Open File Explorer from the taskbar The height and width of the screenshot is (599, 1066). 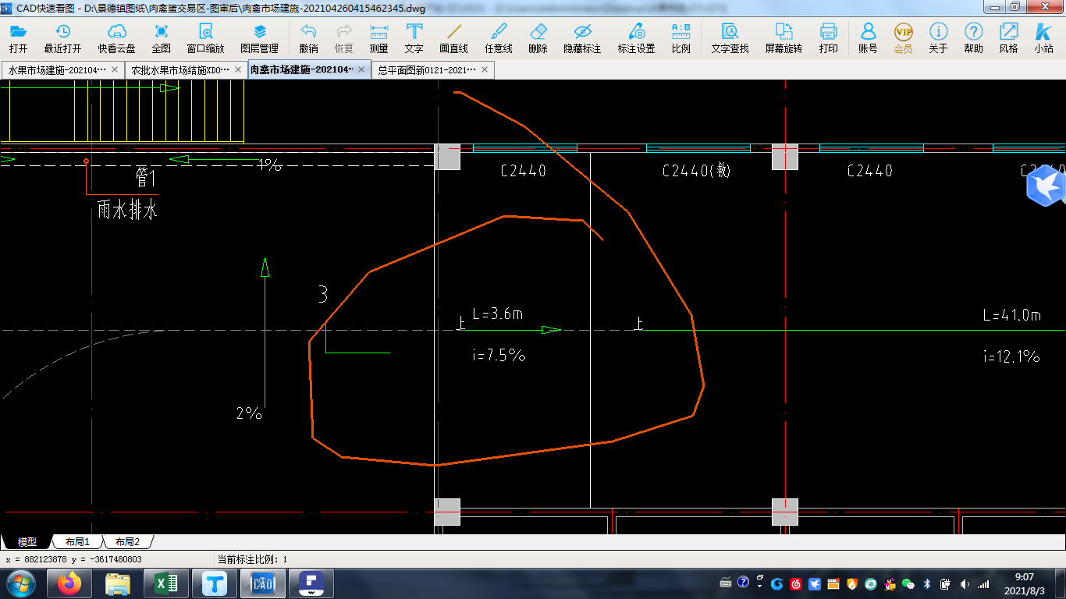118,583
